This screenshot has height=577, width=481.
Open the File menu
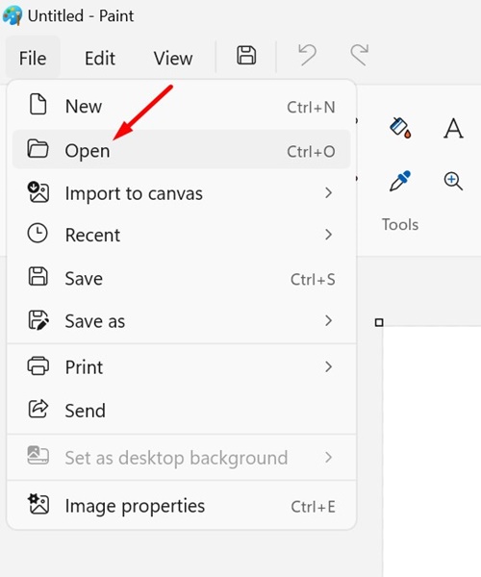click(33, 58)
